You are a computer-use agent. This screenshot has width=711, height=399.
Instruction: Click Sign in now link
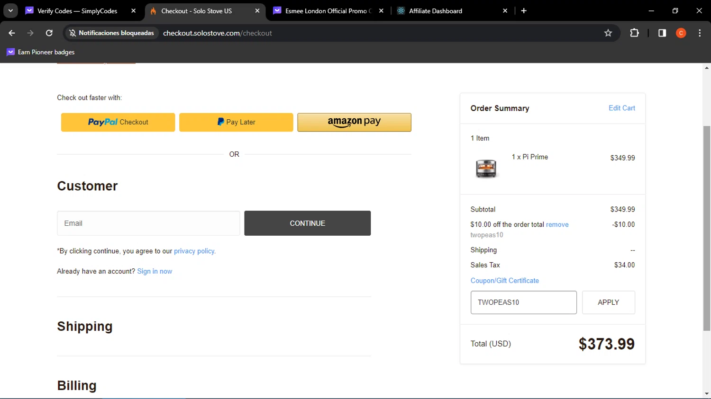pos(155,271)
